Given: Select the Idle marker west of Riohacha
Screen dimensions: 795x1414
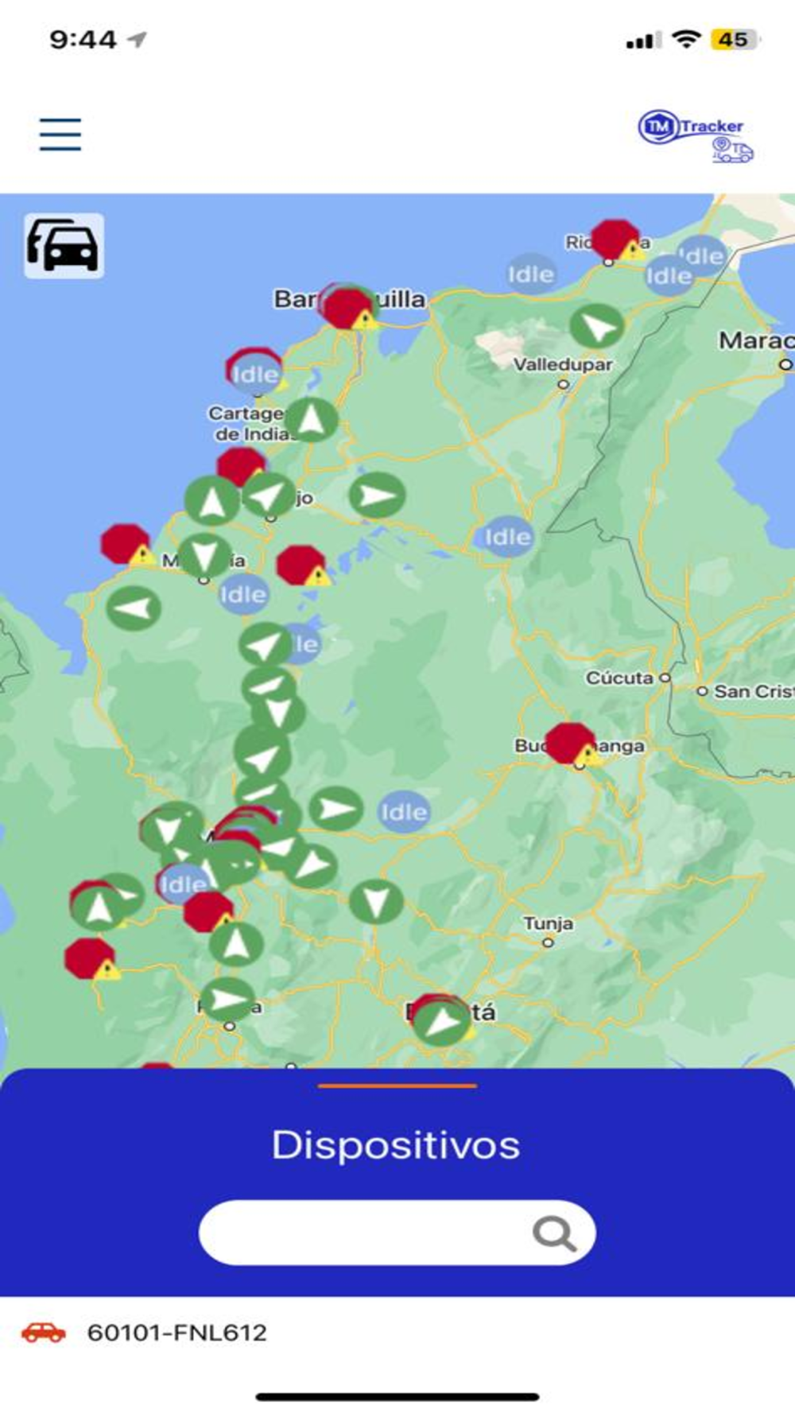Looking at the screenshot, I should pos(531,274).
